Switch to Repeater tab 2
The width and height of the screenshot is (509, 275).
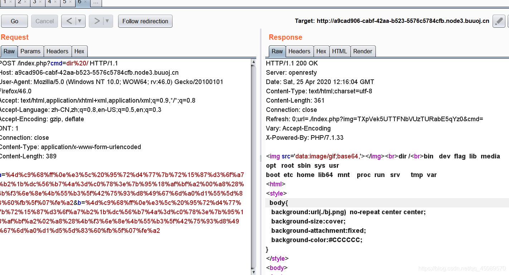(19, 2)
